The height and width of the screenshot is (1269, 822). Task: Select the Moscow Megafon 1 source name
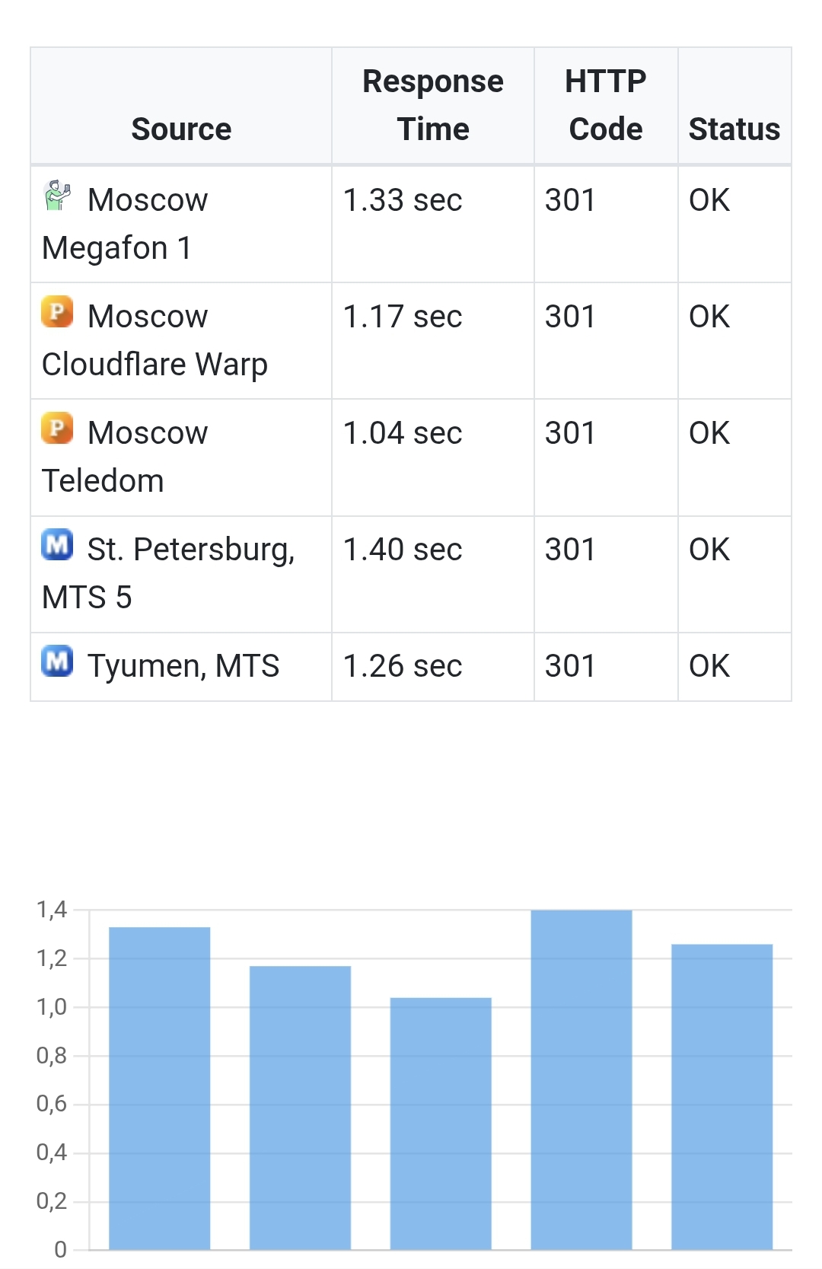(125, 224)
